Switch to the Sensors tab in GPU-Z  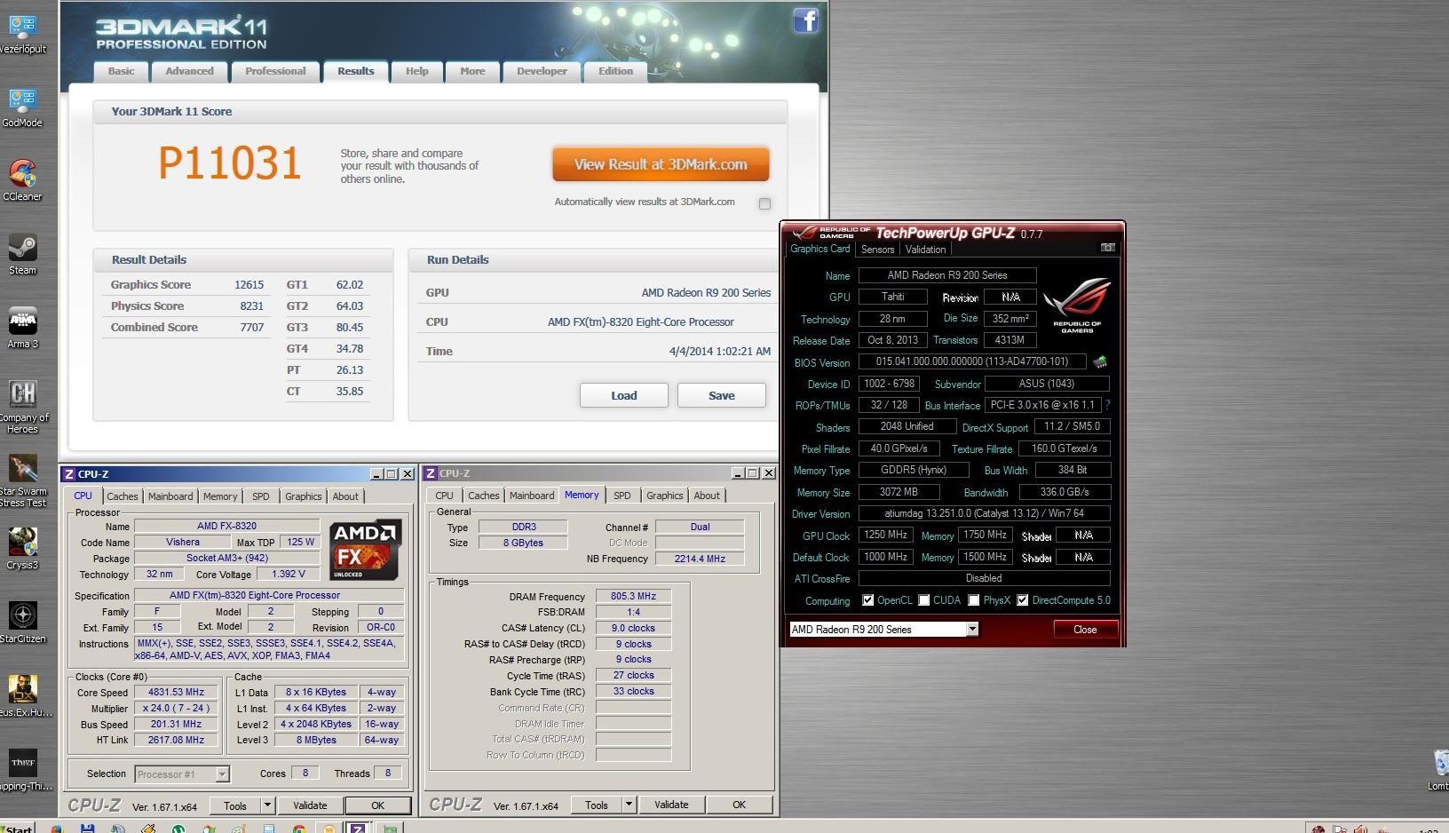877,250
